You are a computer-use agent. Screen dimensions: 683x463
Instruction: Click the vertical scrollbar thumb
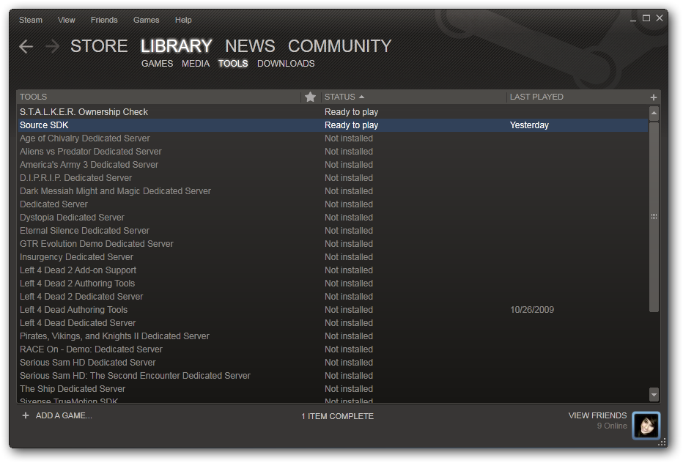[x=654, y=216]
